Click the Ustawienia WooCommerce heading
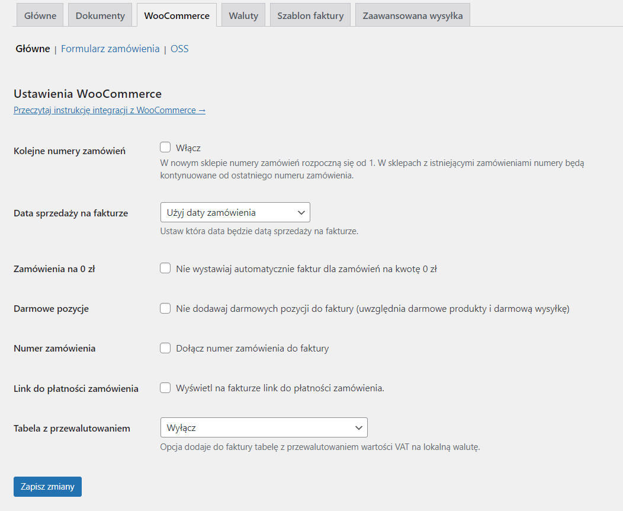 tap(88, 94)
